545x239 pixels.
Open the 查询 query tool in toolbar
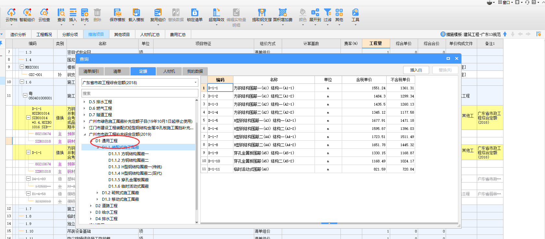point(61,15)
